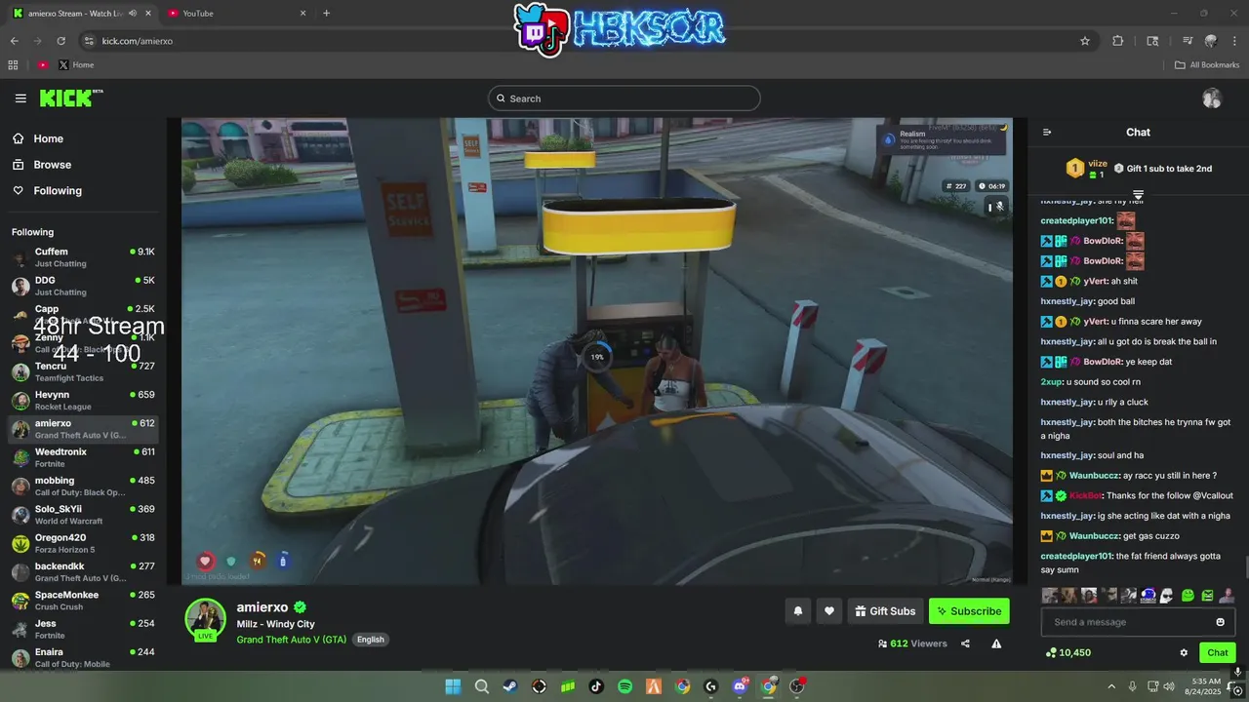Show hidden system tray icons
The width and height of the screenshot is (1249, 702).
(1111, 686)
